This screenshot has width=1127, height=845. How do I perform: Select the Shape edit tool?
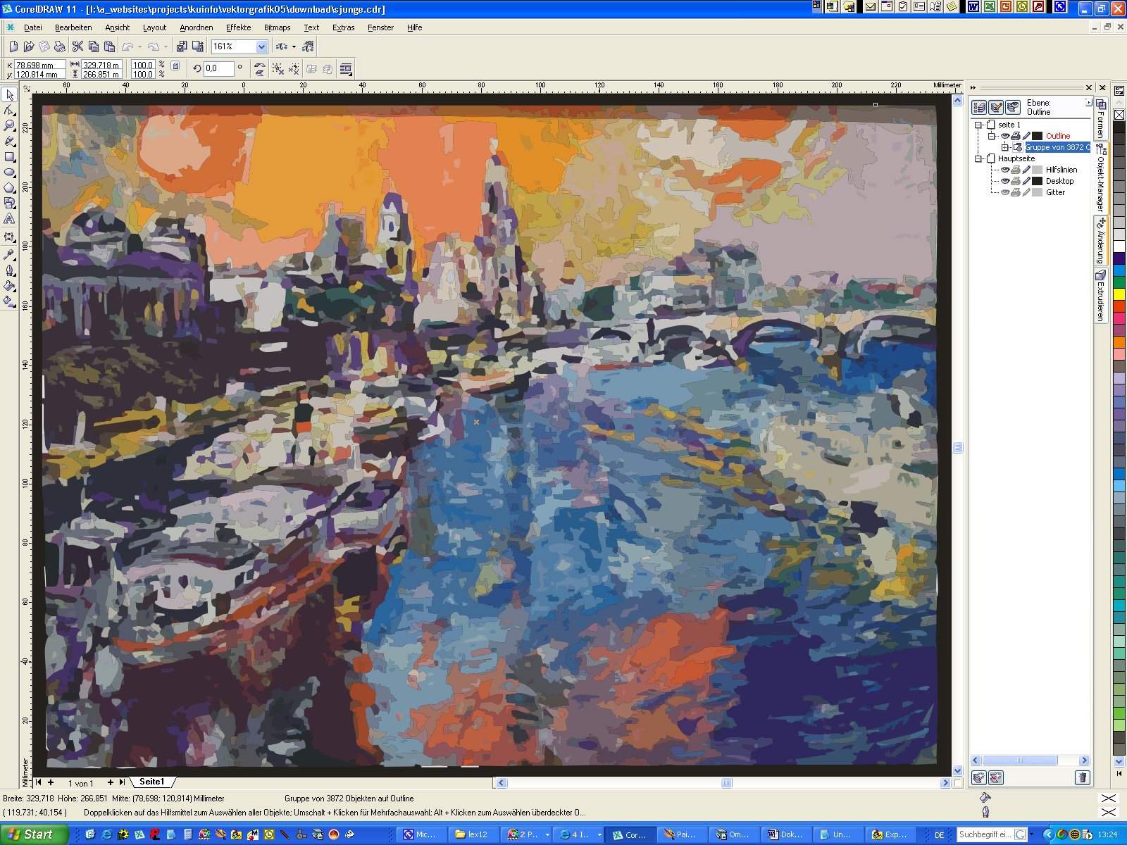coord(10,110)
